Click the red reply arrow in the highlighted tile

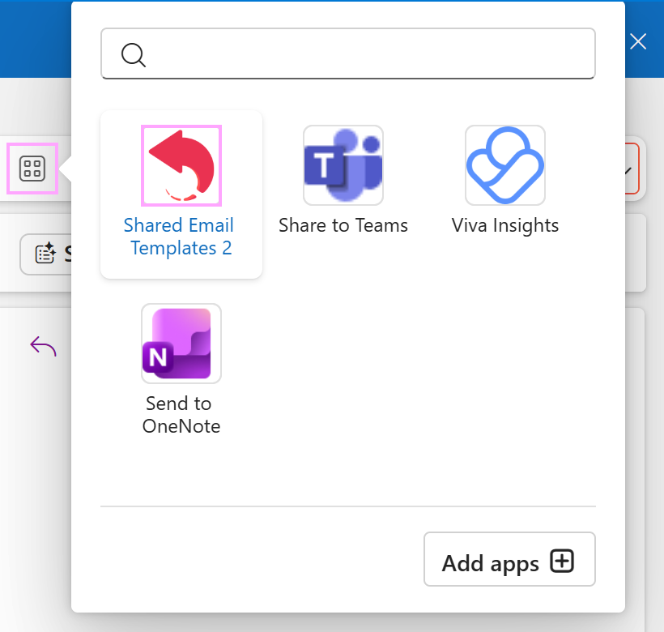point(181,165)
